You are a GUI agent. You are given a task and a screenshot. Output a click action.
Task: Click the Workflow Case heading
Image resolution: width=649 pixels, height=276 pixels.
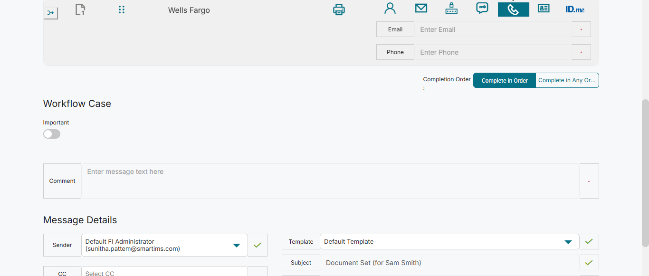tap(77, 104)
